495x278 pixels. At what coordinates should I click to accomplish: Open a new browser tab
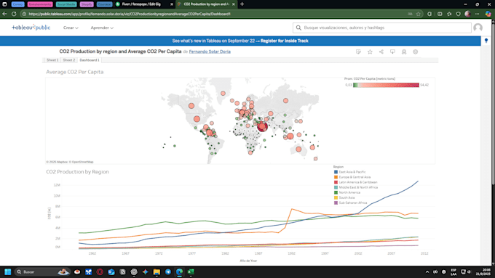click(x=242, y=4)
